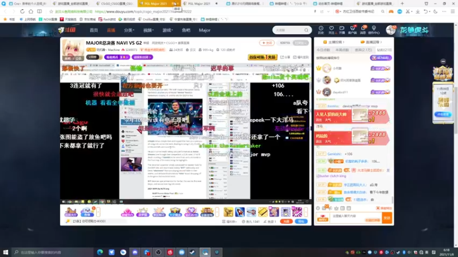Image resolution: width=458 pixels, height=257 pixels.
Task: Click the + 关注 follow button
Action: (x=267, y=43)
